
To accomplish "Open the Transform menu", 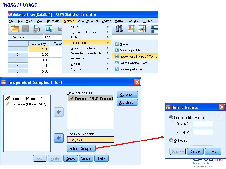I will coord(53,21).
